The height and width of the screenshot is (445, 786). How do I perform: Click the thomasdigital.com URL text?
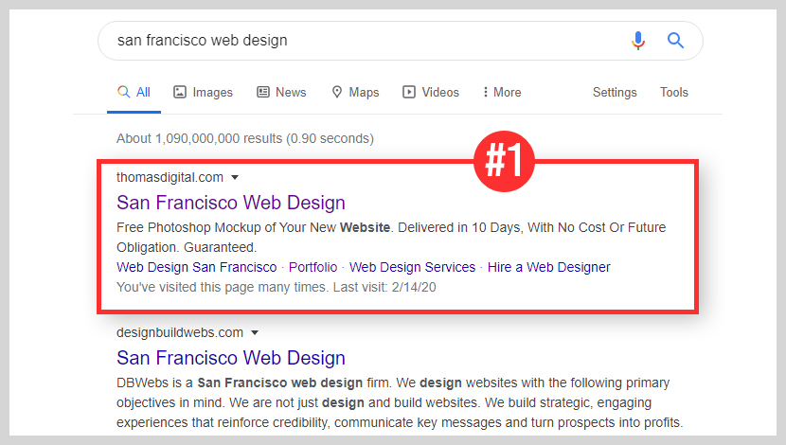(170, 177)
